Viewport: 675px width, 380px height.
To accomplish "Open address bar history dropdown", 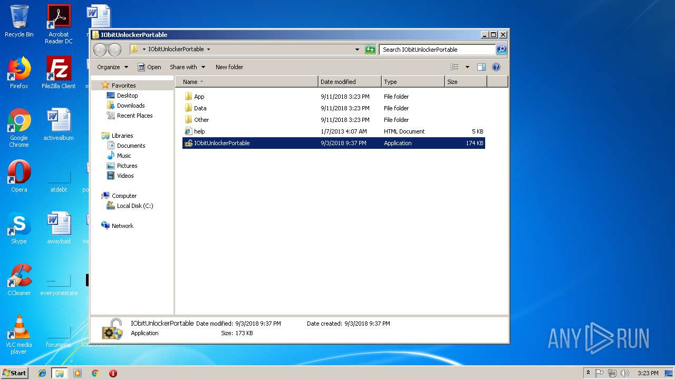I will [x=358, y=50].
